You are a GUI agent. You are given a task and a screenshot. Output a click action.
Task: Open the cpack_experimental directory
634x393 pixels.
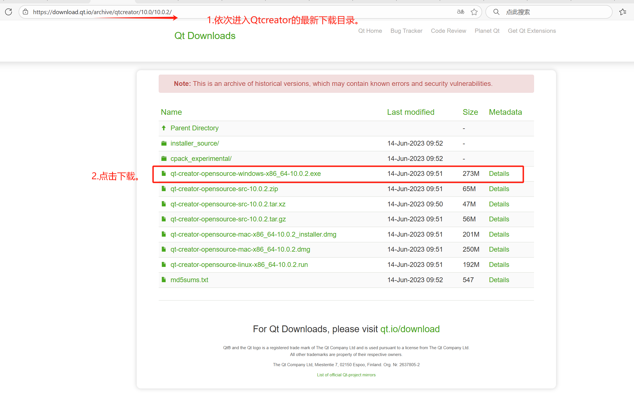tap(201, 158)
